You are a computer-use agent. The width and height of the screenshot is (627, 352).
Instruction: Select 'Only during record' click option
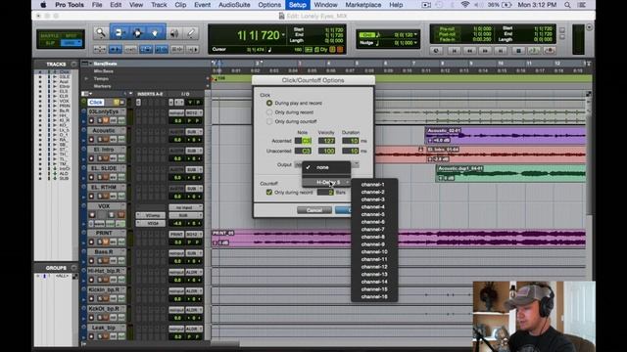[269, 112]
